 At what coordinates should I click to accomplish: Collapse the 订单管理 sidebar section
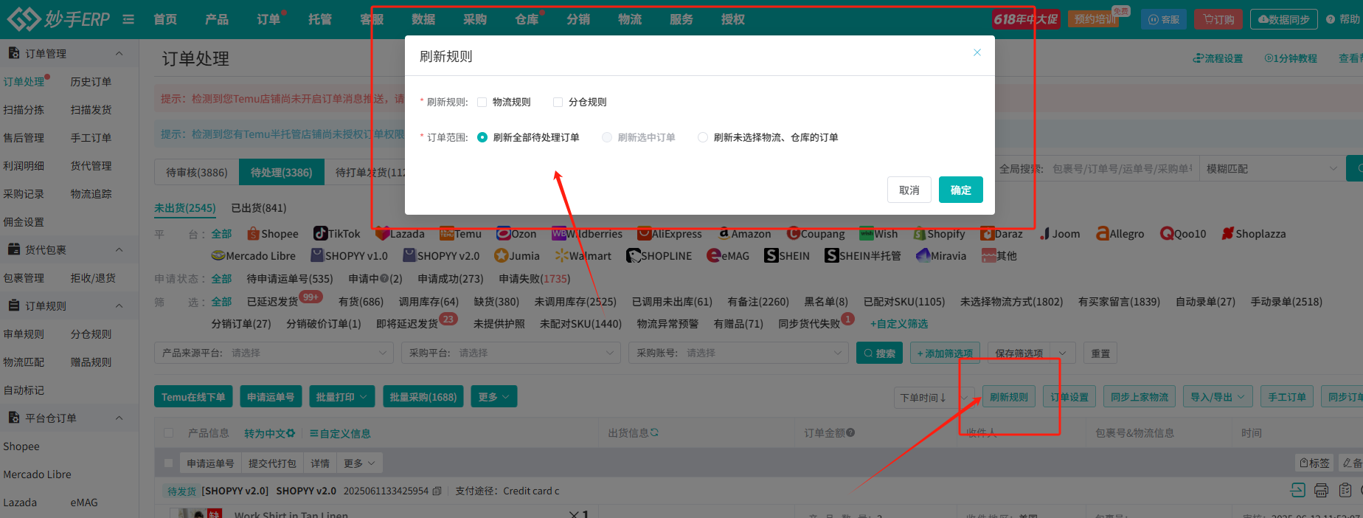point(119,54)
